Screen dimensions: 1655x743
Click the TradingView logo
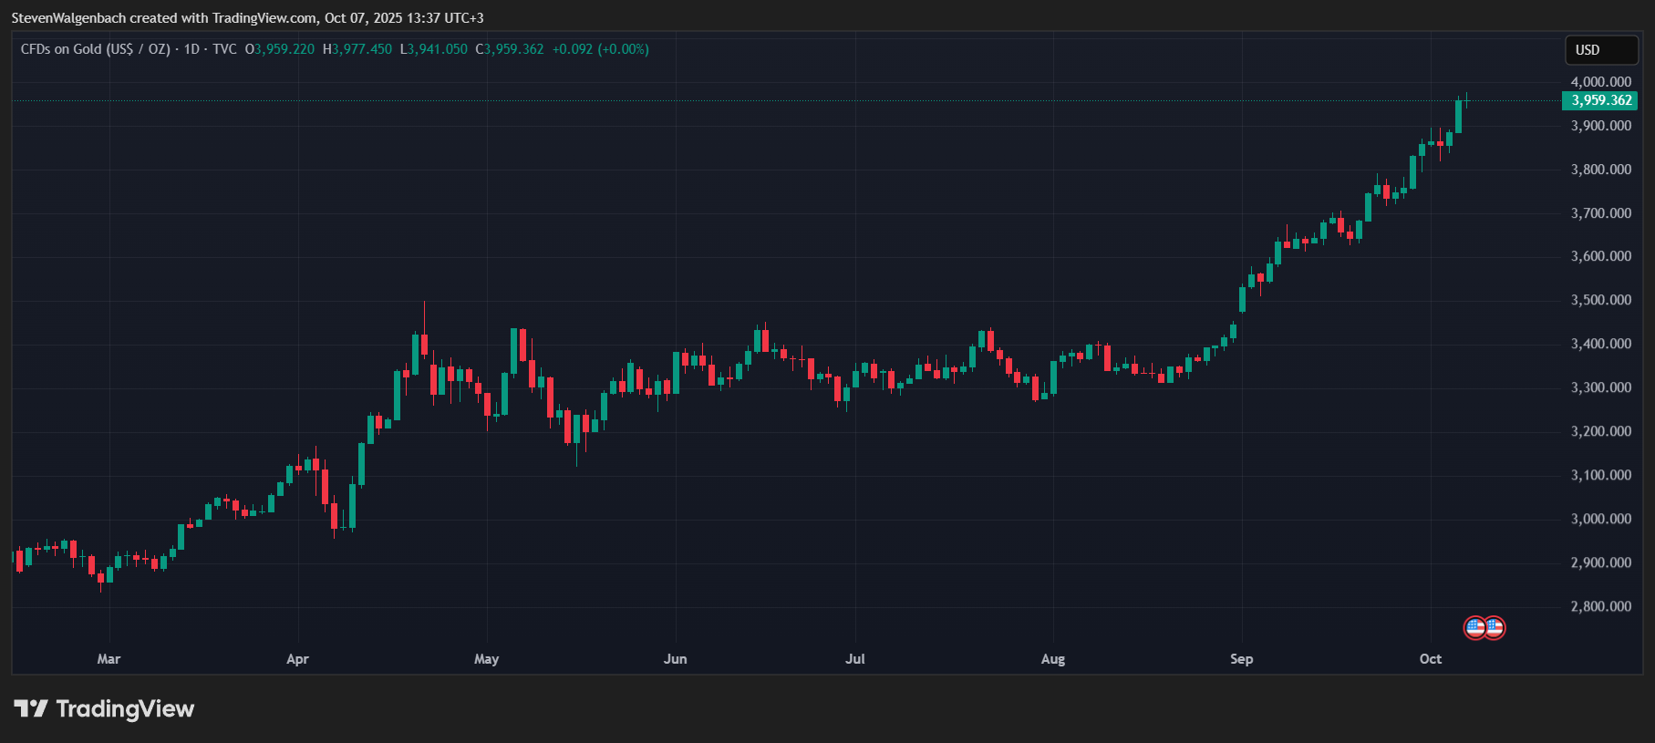tap(104, 708)
